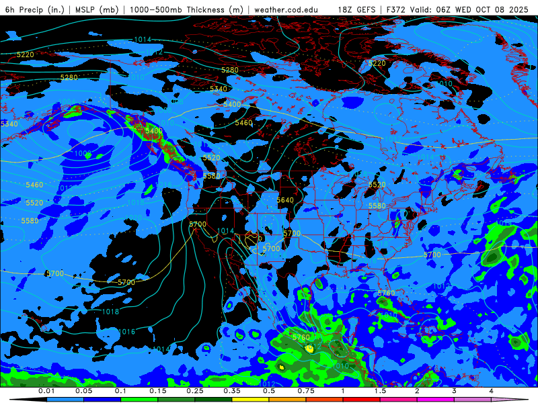Click the 0.25 value on the precip scale

pos(195,391)
